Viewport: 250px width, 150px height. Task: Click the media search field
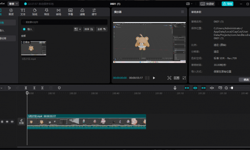pyautogui.click(x=64, y=22)
